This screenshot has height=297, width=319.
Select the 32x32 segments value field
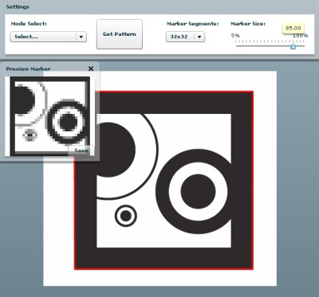pos(180,37)
